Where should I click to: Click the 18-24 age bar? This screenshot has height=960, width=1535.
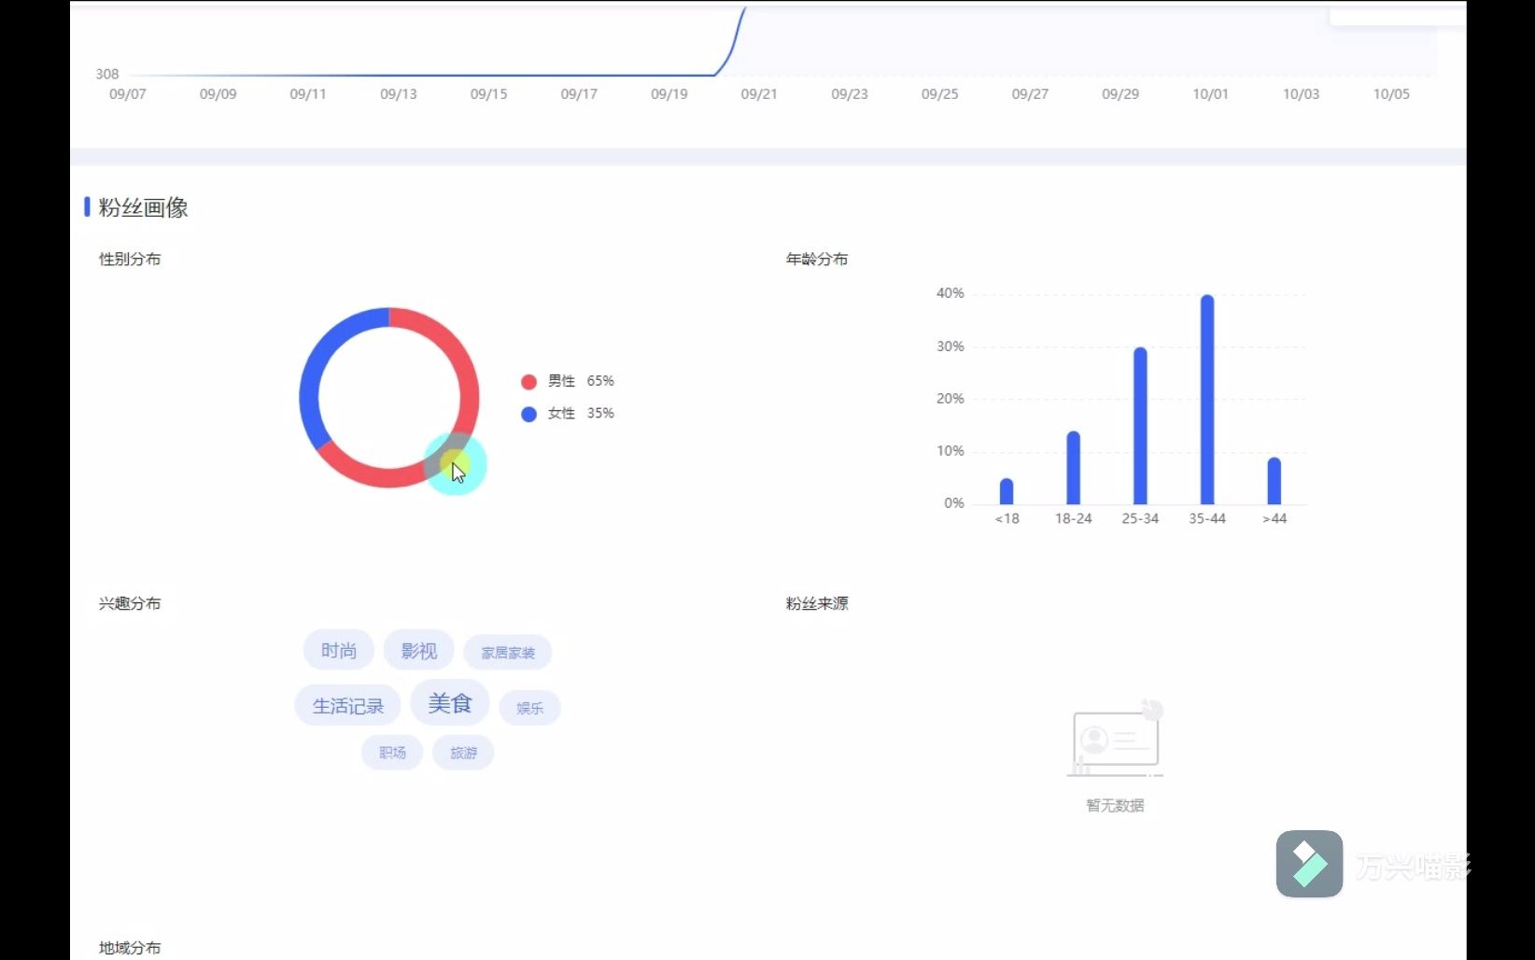(x=1074, y=468)
